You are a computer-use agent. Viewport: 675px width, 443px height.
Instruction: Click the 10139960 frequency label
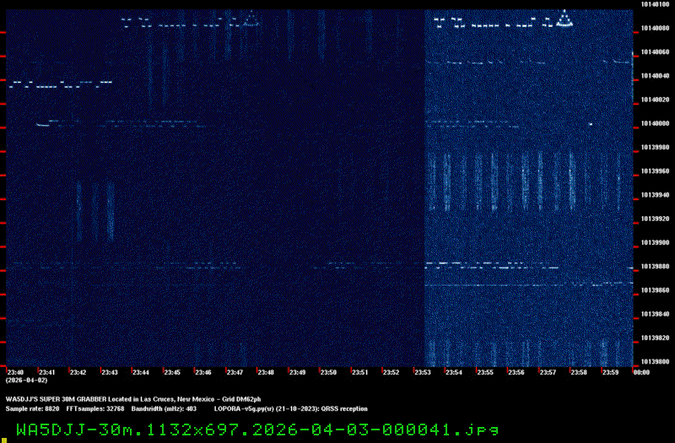655,171
